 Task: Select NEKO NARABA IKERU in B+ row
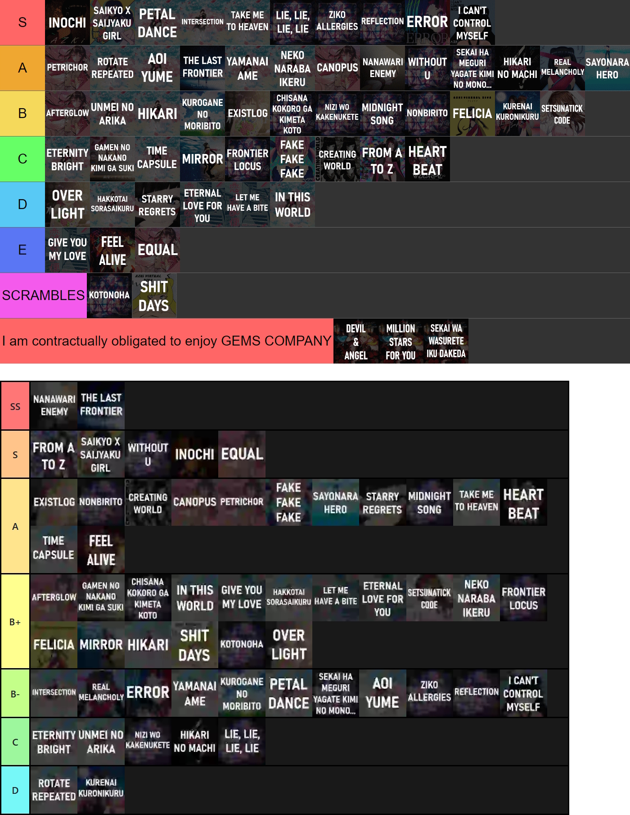(477, 598)
